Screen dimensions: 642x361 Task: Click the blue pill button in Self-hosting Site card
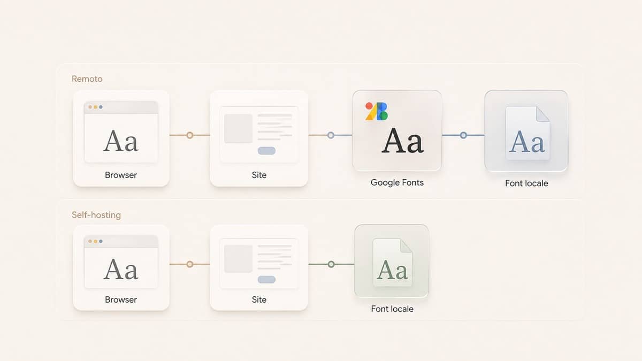pos(266,279)
